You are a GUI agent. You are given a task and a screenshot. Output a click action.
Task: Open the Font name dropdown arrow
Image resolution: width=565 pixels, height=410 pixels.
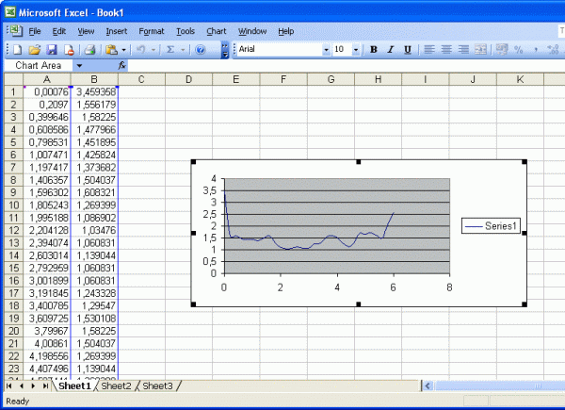tap(326, 49)
